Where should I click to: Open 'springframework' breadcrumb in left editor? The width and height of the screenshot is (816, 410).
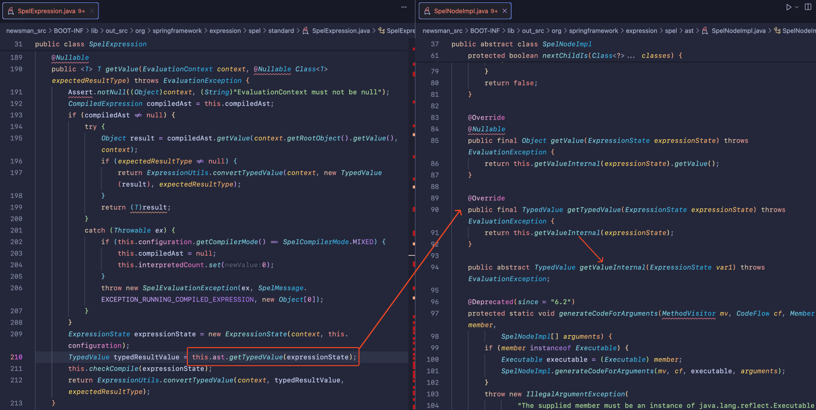(177, 31)
